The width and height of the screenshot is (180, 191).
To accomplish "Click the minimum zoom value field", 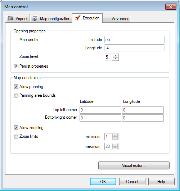I will [x=108, y=137].
